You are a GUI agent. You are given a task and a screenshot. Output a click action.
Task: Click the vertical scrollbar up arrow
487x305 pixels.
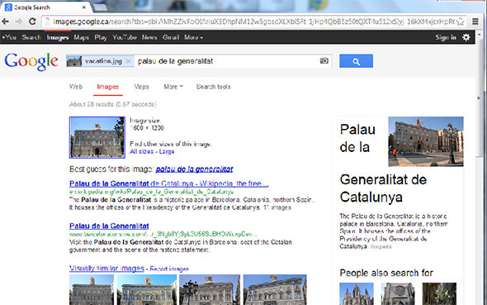tap(479, 34)
